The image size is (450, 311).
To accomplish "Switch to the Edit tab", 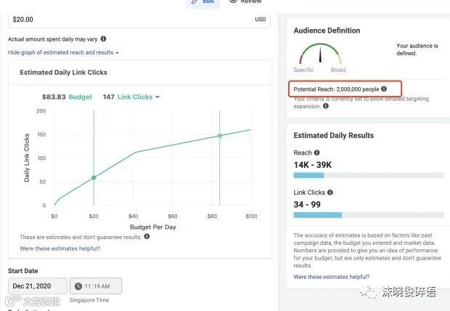I will pos(203,2).
